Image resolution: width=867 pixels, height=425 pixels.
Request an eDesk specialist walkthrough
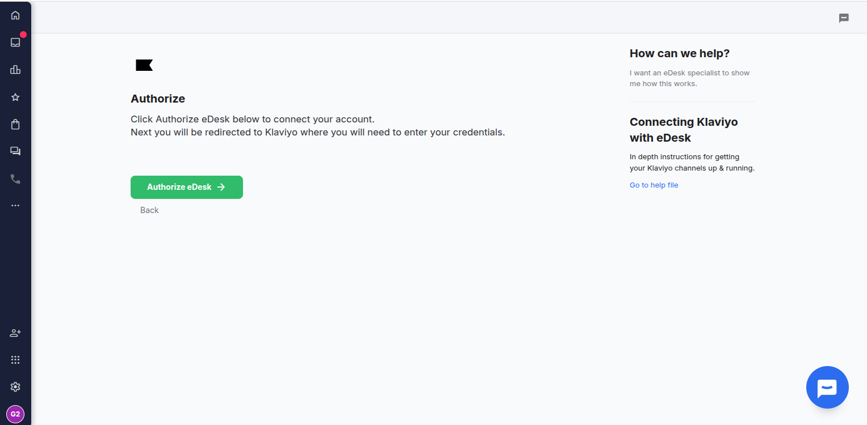tap(689, 78)
